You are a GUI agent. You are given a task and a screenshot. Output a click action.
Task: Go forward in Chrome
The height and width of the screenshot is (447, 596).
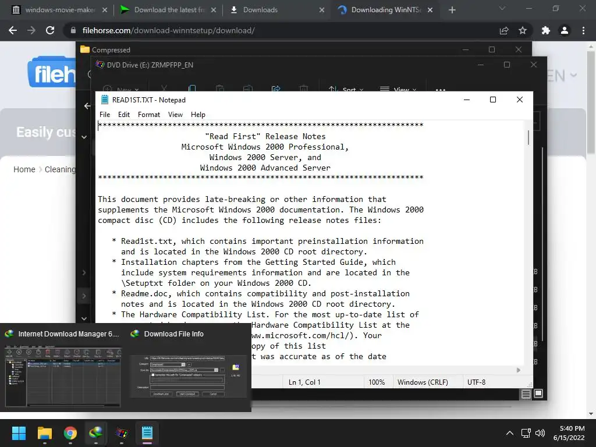31,30
